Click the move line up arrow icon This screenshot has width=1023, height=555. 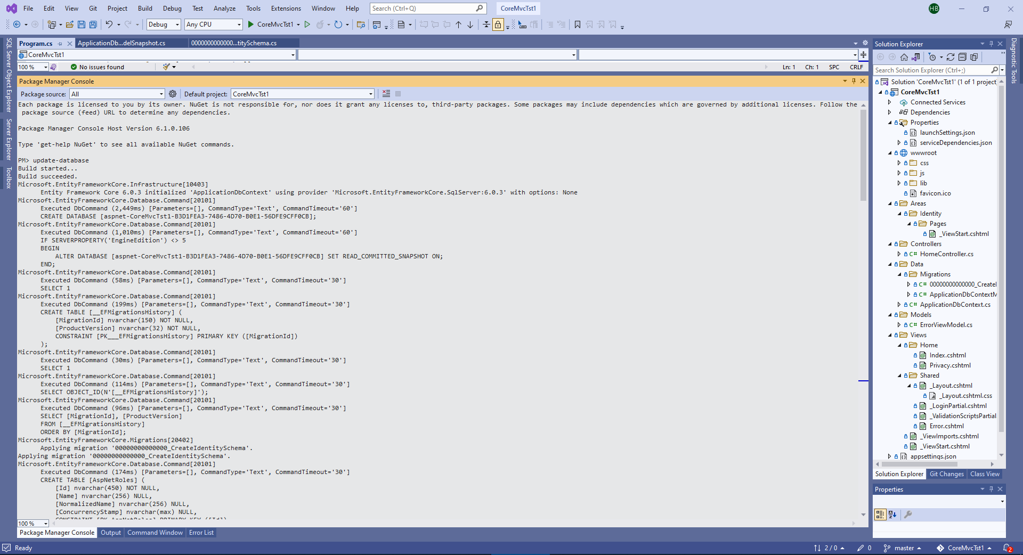coord(458,25)
